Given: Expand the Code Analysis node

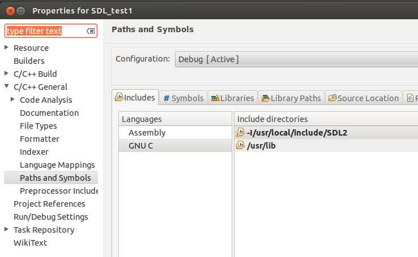Looking at the screenshot, I should [x=12, y=99].
